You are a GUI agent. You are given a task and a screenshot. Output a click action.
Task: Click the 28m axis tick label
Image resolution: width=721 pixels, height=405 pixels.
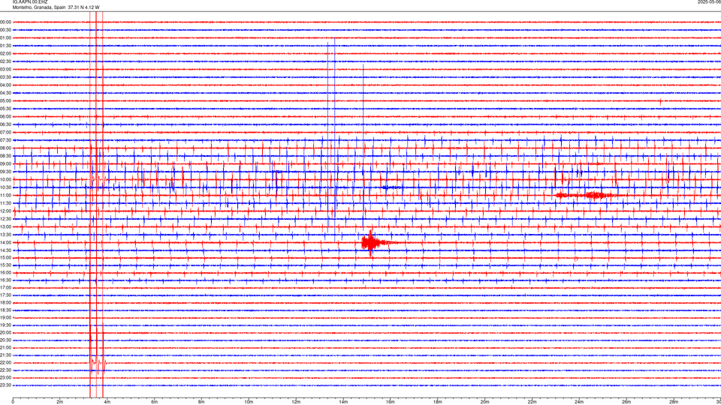click(674, 402)
